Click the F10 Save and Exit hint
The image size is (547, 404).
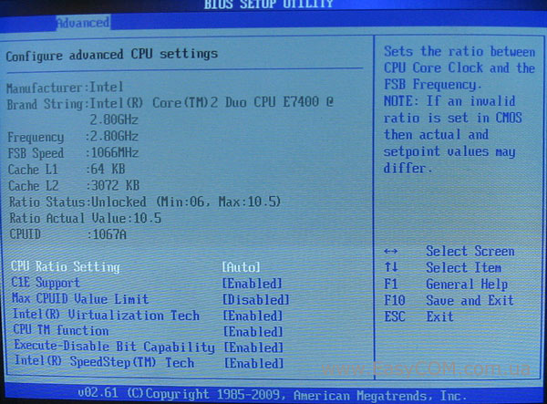point(449,300)
